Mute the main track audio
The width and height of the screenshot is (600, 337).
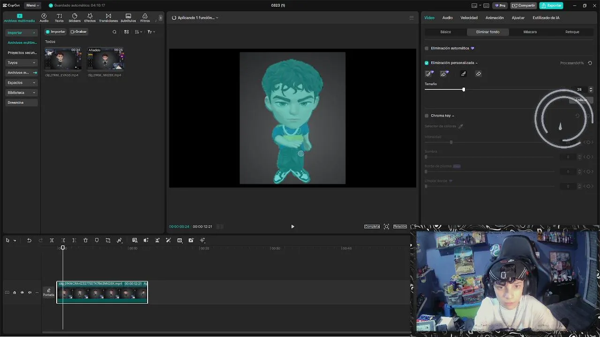coord(30,293)
